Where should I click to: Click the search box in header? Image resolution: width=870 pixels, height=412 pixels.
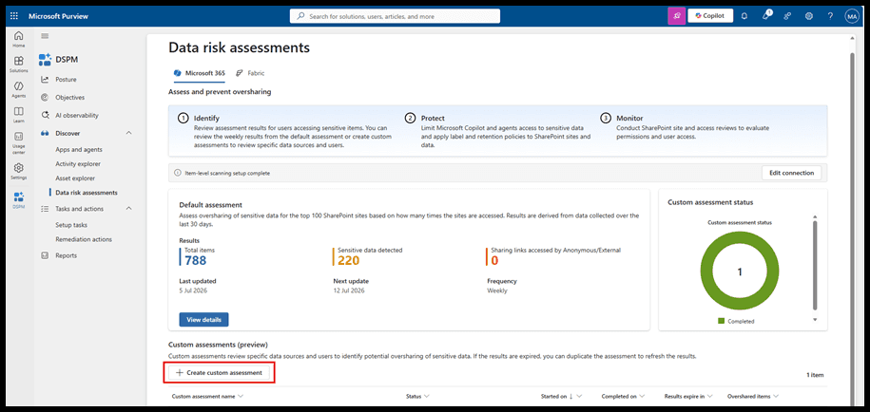click(395, 16)
